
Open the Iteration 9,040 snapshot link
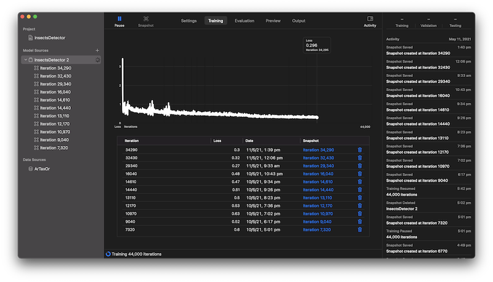317,222
